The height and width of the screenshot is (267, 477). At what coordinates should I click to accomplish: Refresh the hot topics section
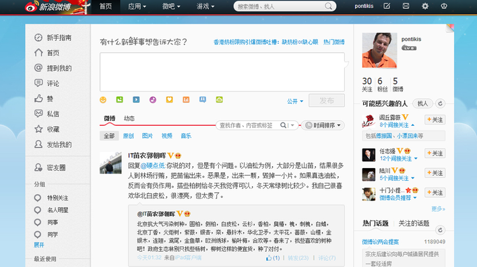(440, 230)
